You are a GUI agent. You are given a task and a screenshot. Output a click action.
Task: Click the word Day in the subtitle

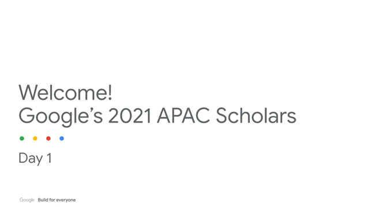[31, 159]
